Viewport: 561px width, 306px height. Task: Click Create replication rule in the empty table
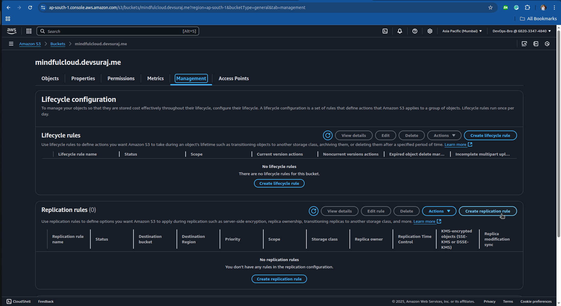pos(279,279)
